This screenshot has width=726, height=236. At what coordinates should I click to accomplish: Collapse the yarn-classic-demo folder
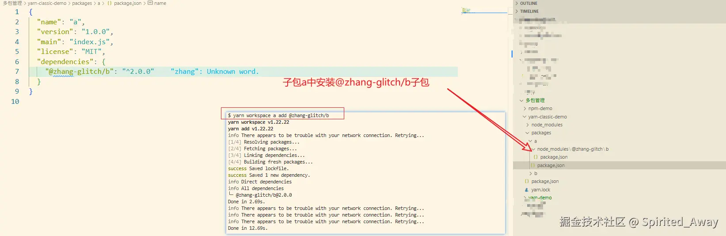[525, 117]
